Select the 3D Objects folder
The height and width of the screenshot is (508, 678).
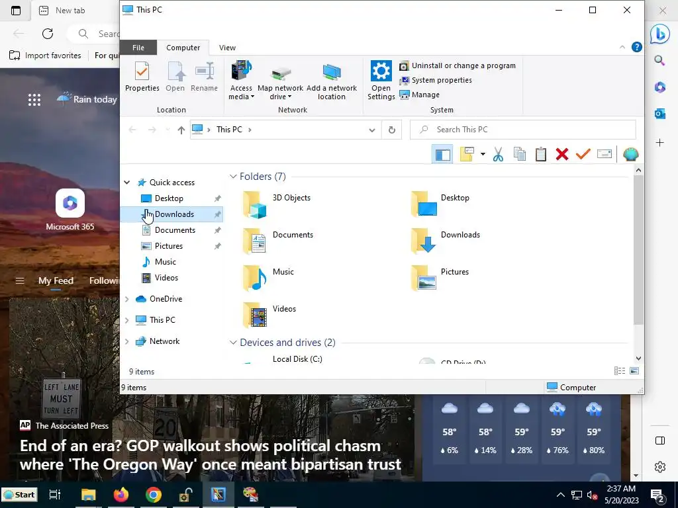[277, 204]
